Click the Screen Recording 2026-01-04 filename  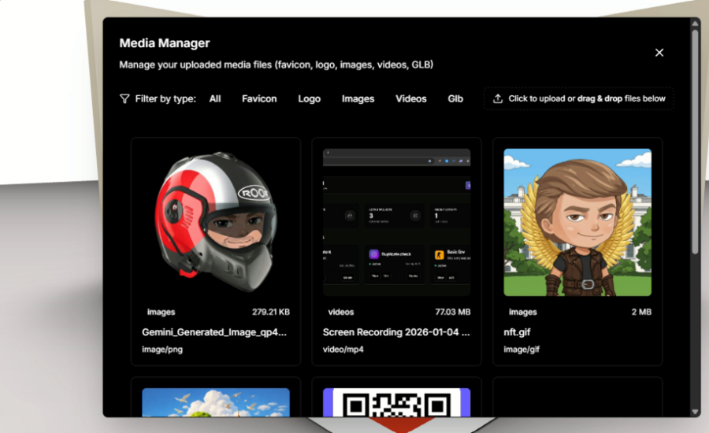[396, 332]
